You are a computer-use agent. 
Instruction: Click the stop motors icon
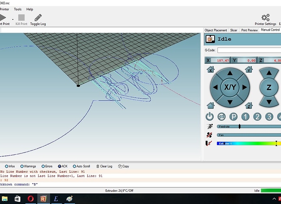222,117
